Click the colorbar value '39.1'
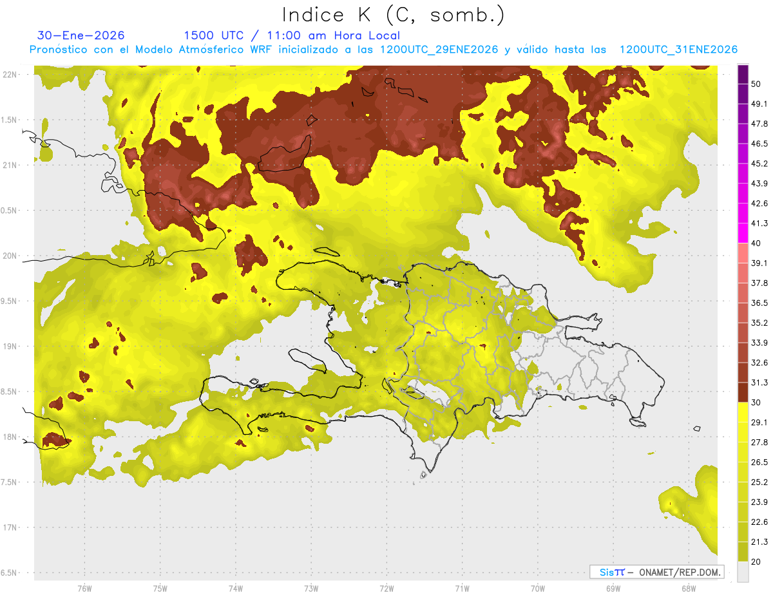The width and height of the screenshot is (773, 597). point(759,263)
